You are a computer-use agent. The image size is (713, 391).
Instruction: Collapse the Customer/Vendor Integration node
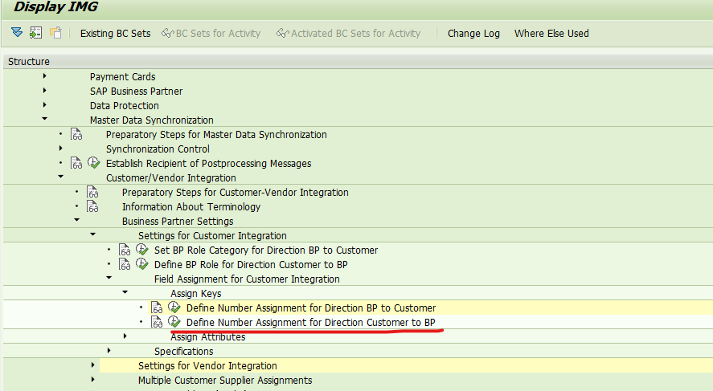61,177
